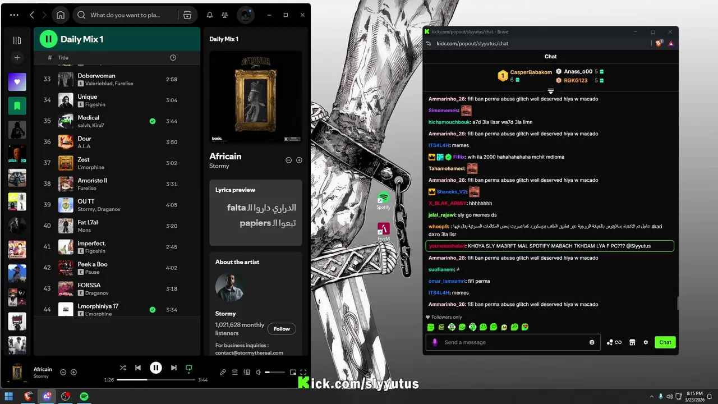Sort by the Title column header
The height and width of the screenshot is (404, 718).
63,57
